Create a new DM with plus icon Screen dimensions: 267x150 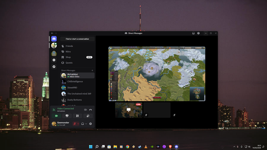(x=92, y=70)
